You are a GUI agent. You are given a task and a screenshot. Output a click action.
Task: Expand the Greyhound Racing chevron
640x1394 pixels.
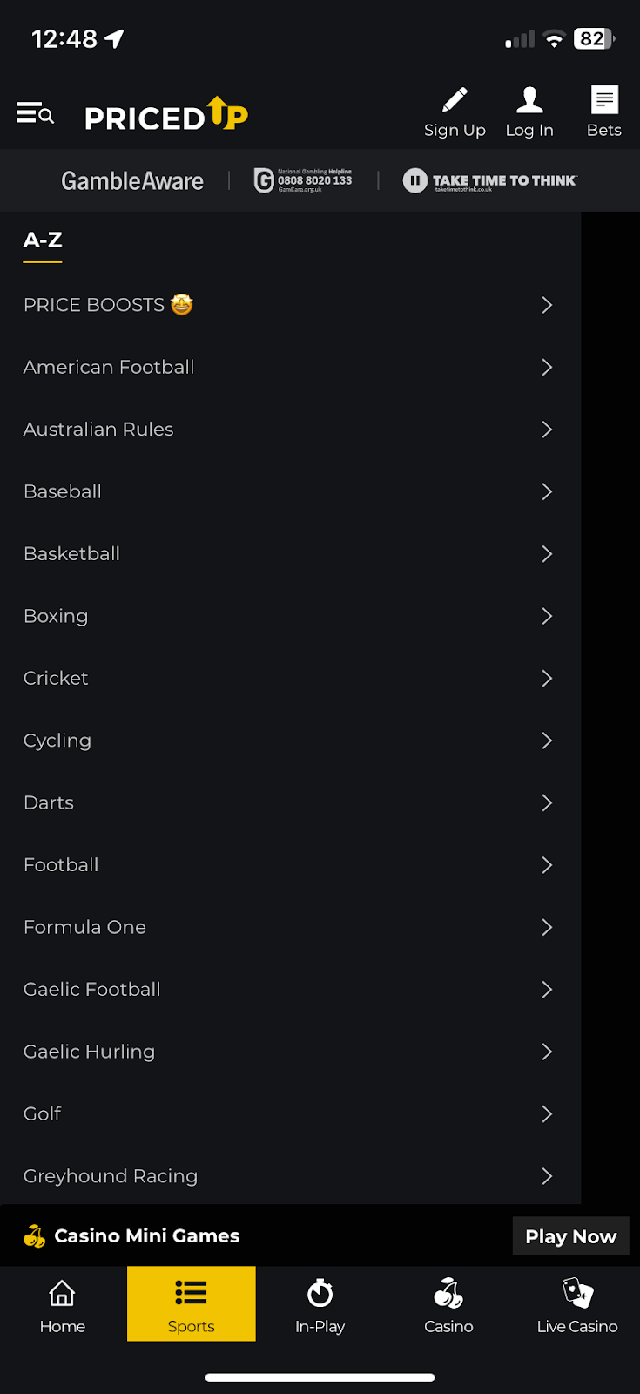tap(547, 1176)
